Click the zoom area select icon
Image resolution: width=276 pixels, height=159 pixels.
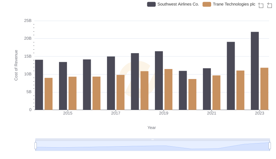click(261, 5)
